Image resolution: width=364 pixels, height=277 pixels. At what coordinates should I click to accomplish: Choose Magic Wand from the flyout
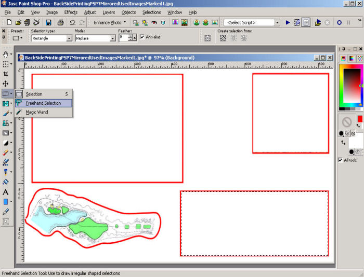(x=36, y=112)
